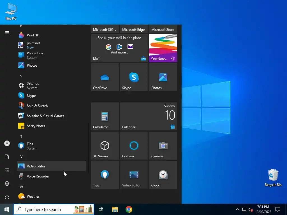
Task: Open Paint 3D from the app list
Action: [x=51, y=35]
